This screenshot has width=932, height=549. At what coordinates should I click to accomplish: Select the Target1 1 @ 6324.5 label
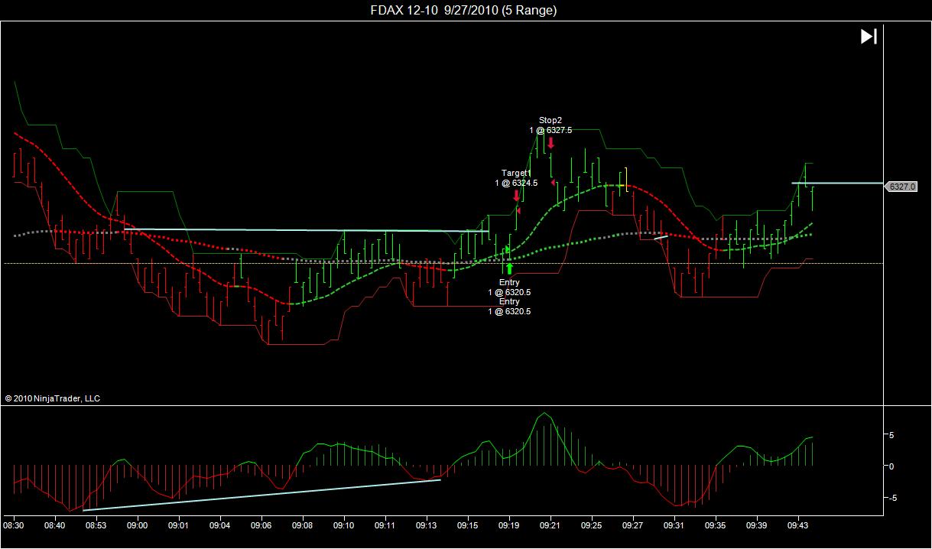[x=516, y=178]
